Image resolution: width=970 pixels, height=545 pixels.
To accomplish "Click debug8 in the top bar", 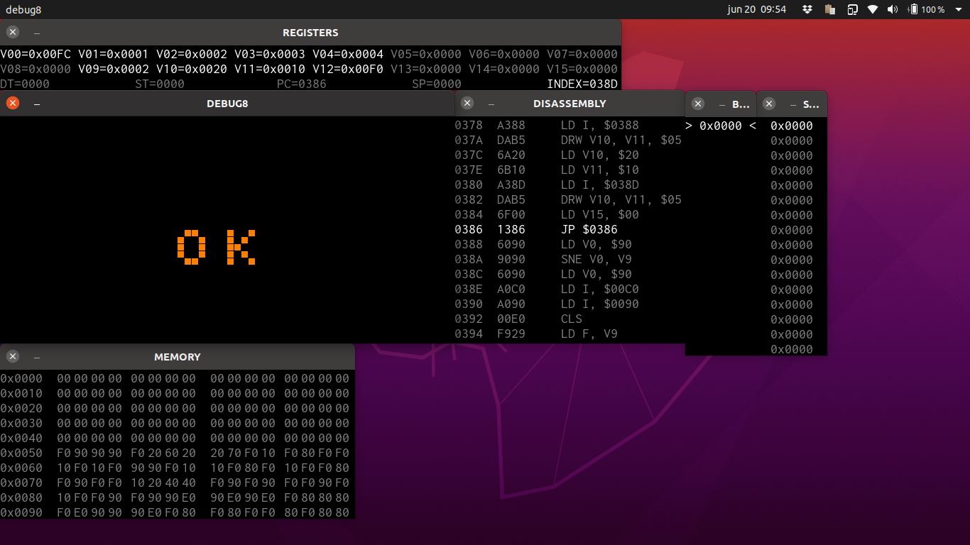I will coord(23,10).
